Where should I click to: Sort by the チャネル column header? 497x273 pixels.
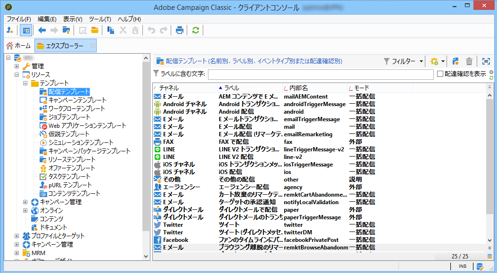(x=185, y=88)
